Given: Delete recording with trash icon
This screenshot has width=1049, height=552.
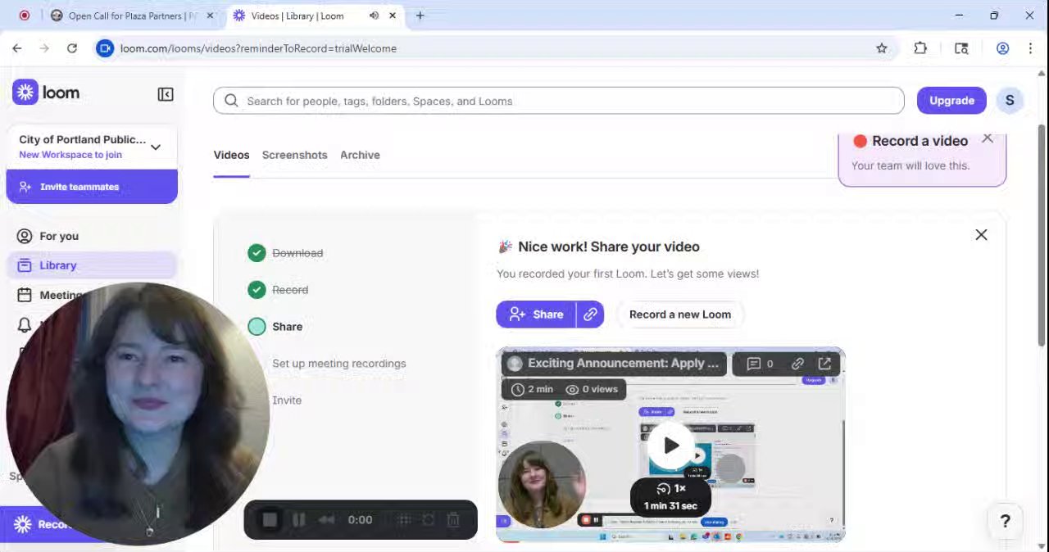Looking at the screenshot, I should point(452,520).
